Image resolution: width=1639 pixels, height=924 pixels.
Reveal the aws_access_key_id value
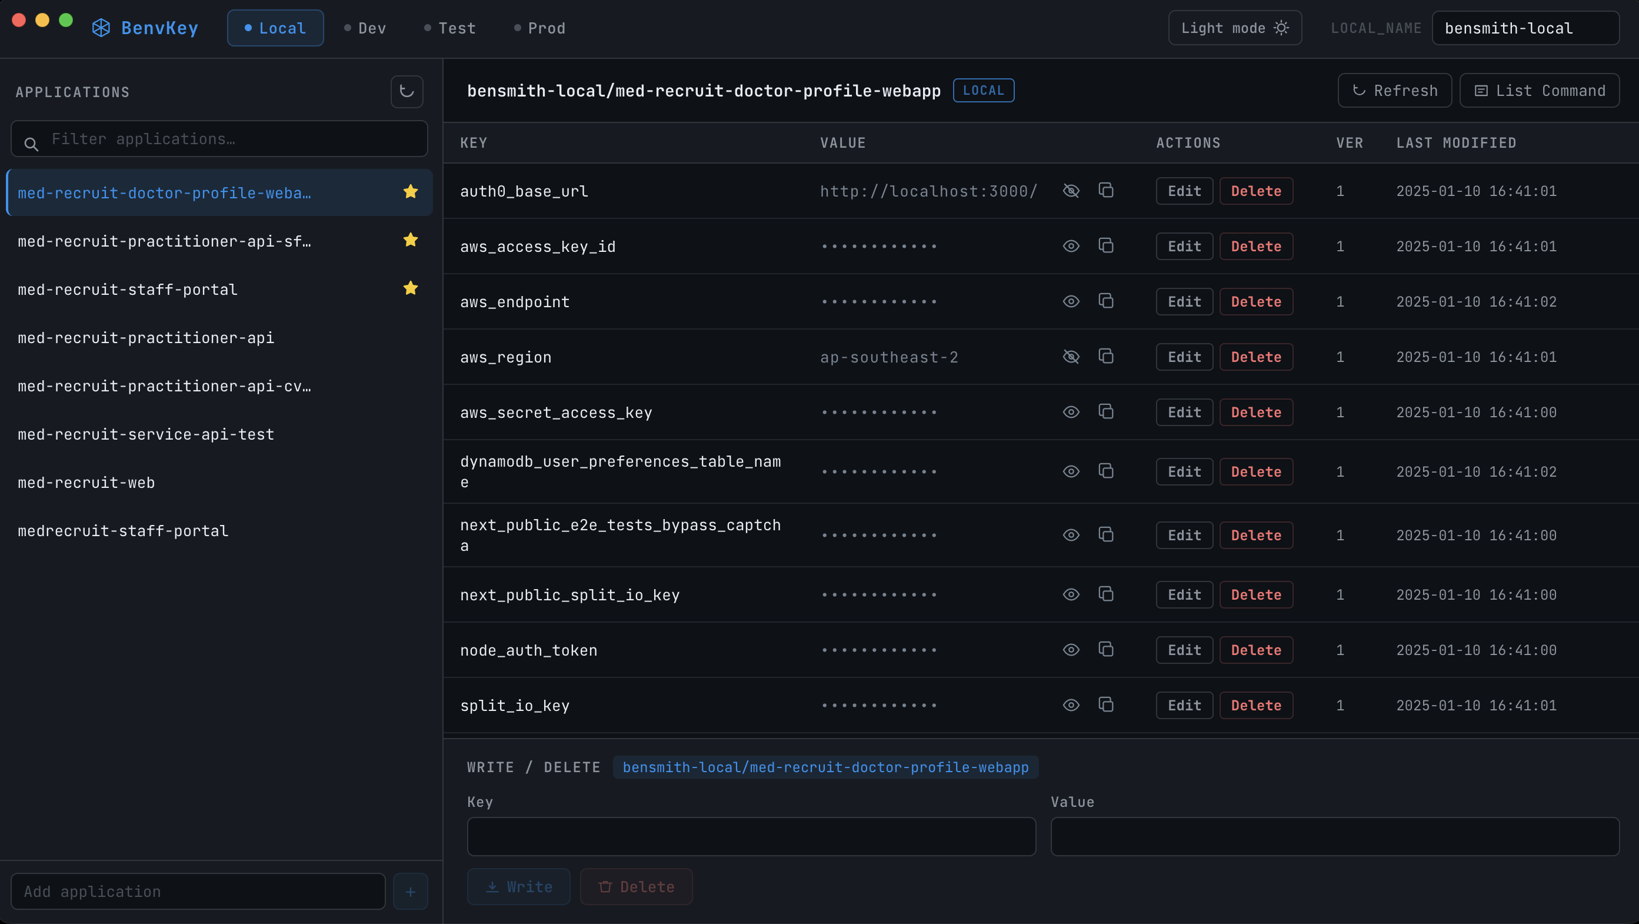pyautogui.click(x=1071, y=245)
